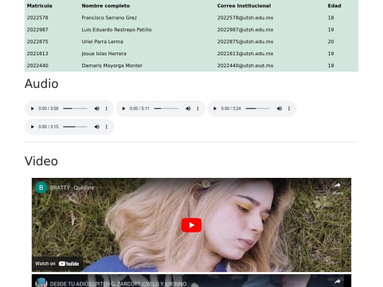383x287 pixels.
Task: Click the BRATTY channel avatar icon
Action: click(x=41, y=187)
